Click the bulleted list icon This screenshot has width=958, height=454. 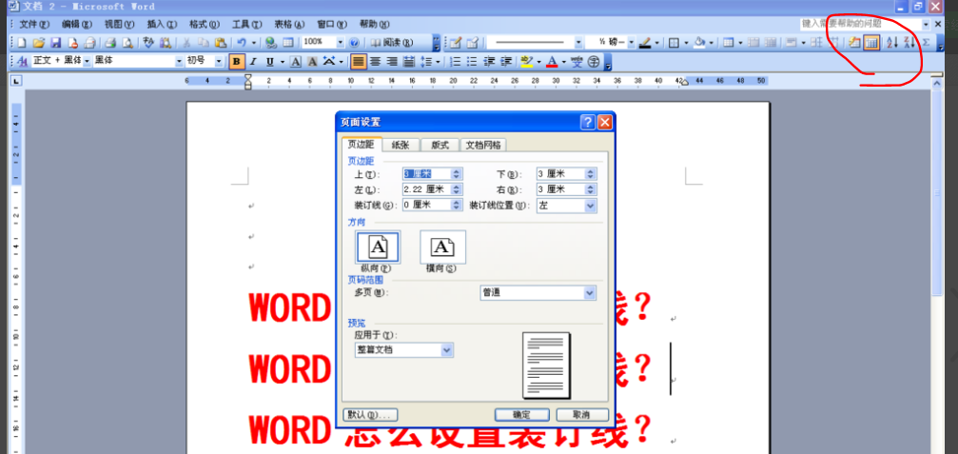[x=471, y=62]
